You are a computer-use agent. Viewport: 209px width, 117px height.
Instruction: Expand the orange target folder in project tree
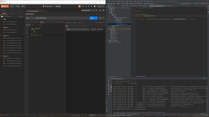pos(109,29)
